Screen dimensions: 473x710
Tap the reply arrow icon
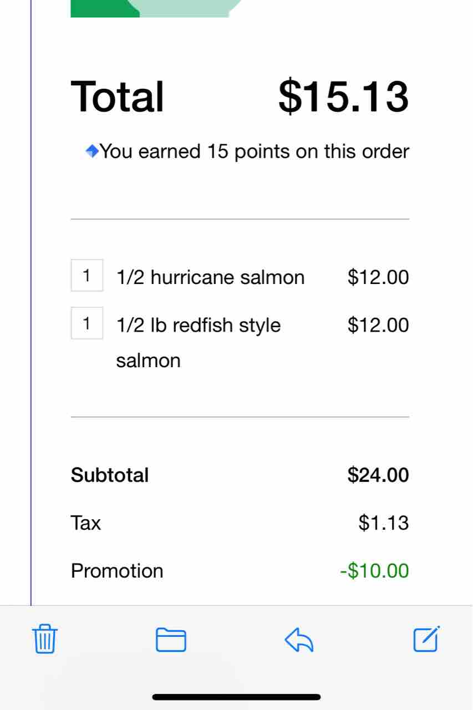click(x=299, y=640)
